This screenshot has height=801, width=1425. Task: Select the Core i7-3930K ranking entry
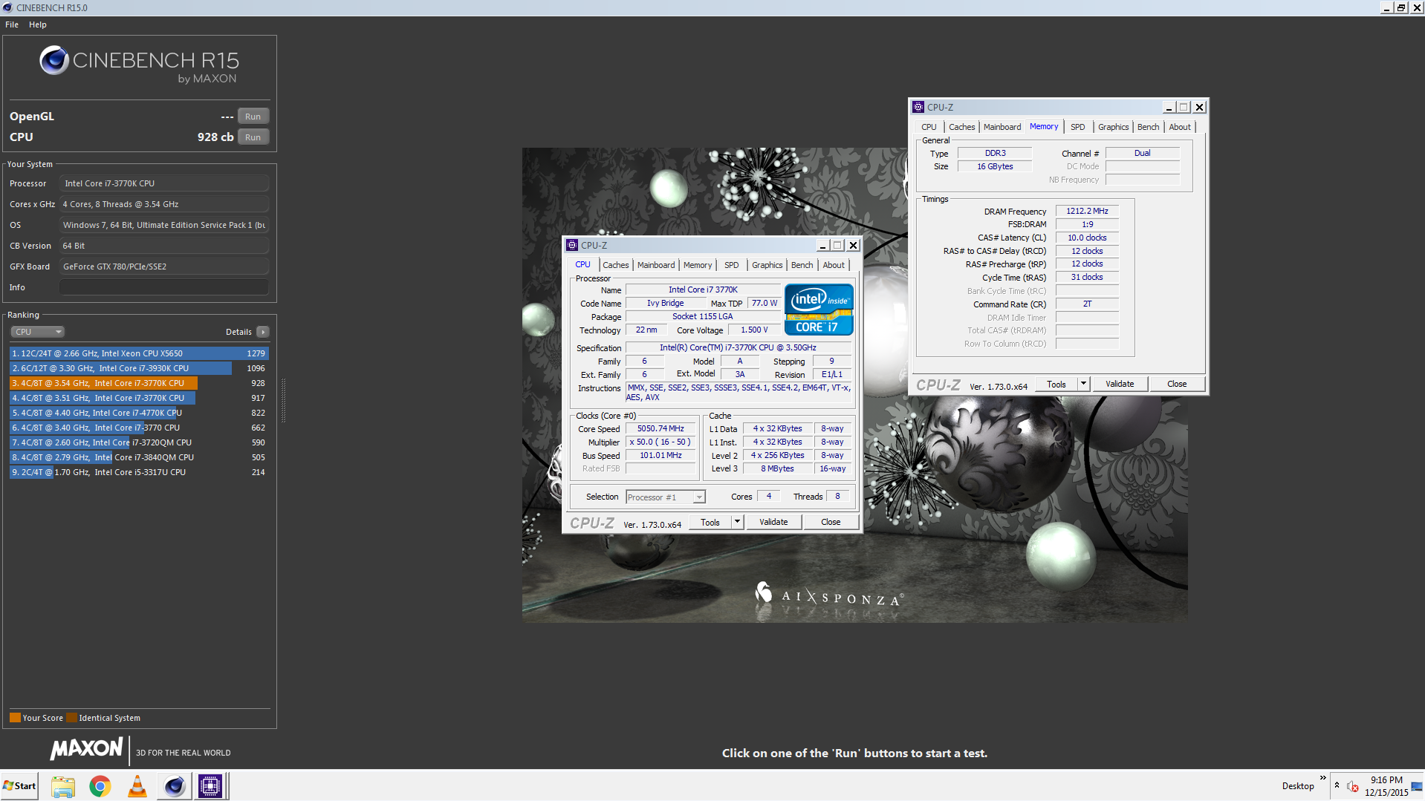[138, 368]
